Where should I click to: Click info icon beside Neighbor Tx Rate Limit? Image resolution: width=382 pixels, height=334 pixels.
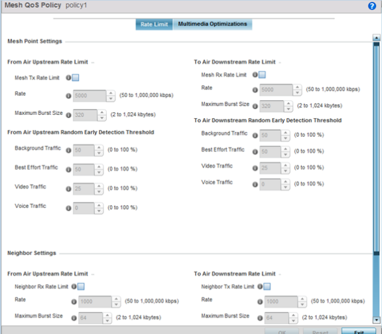[260, 286]
